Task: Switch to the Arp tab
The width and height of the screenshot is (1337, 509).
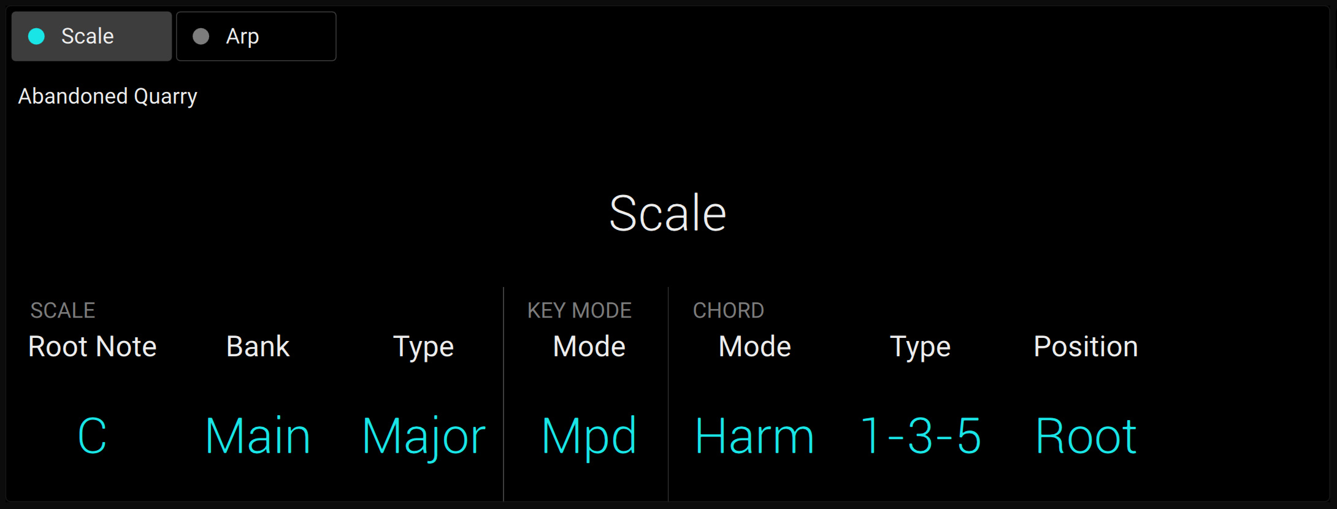Action: (256, 36)
